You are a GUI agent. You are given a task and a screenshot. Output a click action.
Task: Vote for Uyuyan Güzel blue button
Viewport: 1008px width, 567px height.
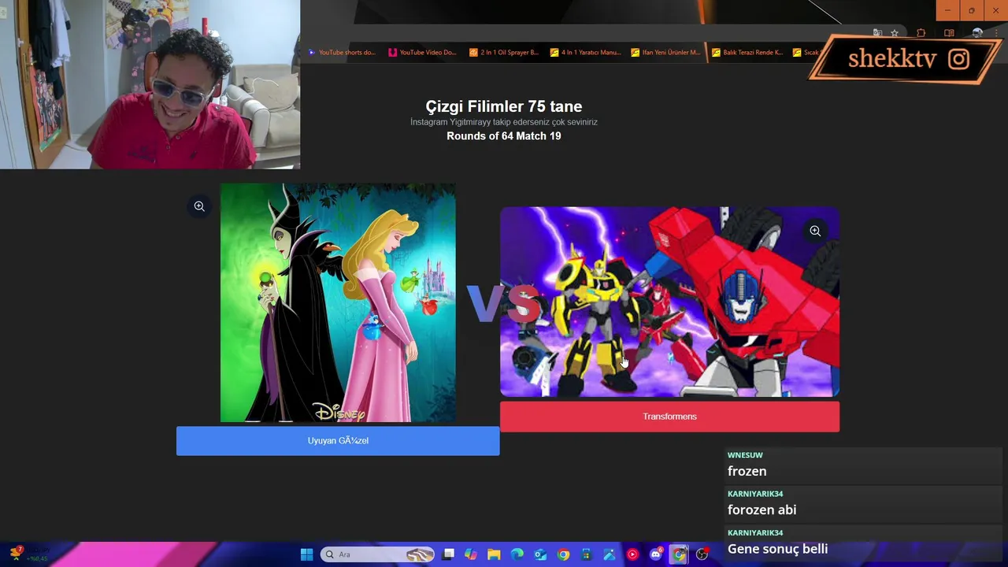click(338, 441)
